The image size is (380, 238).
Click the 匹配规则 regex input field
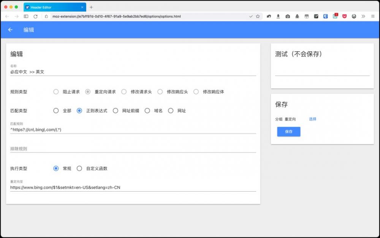(133, 130)
